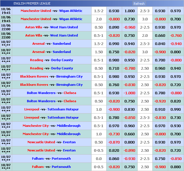Choose -0.870 odds for Newcastle United-Everton

pos(114,142)
